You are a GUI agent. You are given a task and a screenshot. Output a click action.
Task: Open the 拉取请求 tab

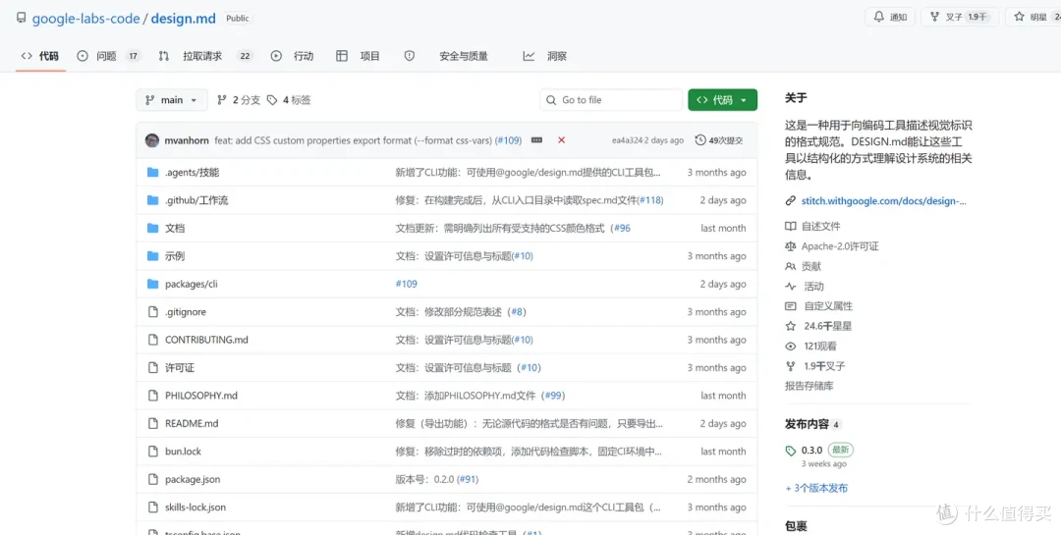click(x=205, y=56)
